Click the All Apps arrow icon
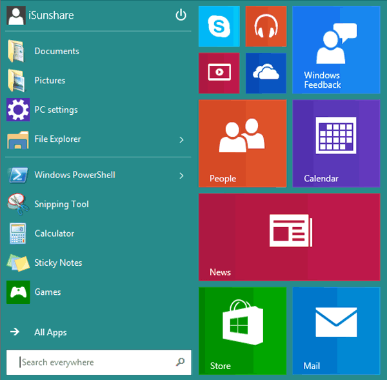387x380 pixels. pos(15,332)
